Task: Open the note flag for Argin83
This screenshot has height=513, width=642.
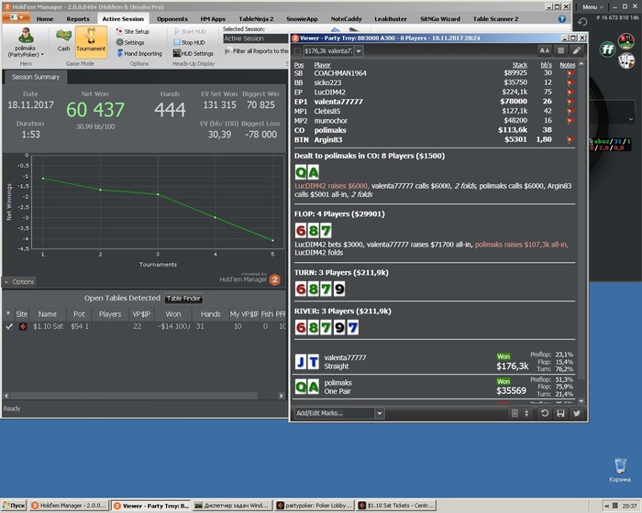Action: point(570,139)
